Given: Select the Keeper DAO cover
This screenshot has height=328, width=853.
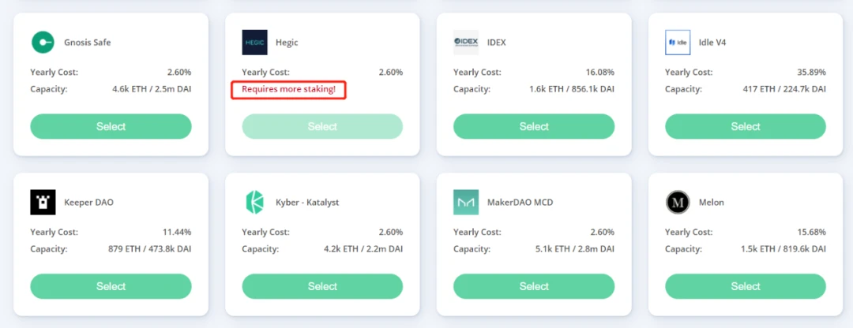Looking at the screenshot, I should click(111, 286).
